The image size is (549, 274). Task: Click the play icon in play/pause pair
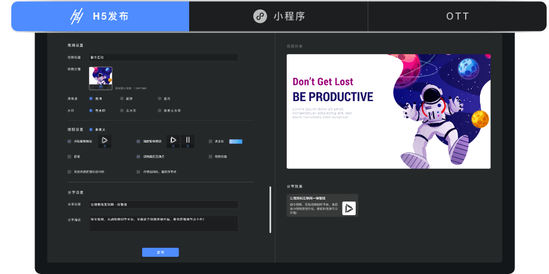173,140
